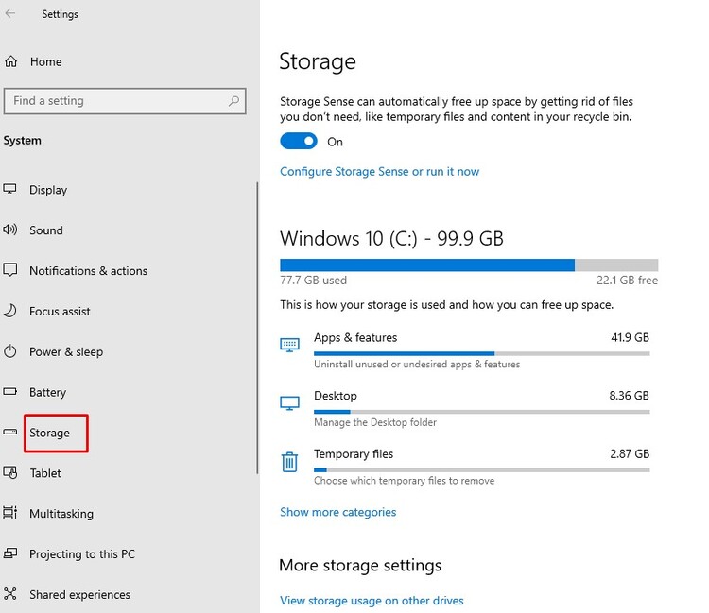This screenshot has width=709, height=613.
Task: Click the search magnifier icon
Action: (x=234, y=101)
